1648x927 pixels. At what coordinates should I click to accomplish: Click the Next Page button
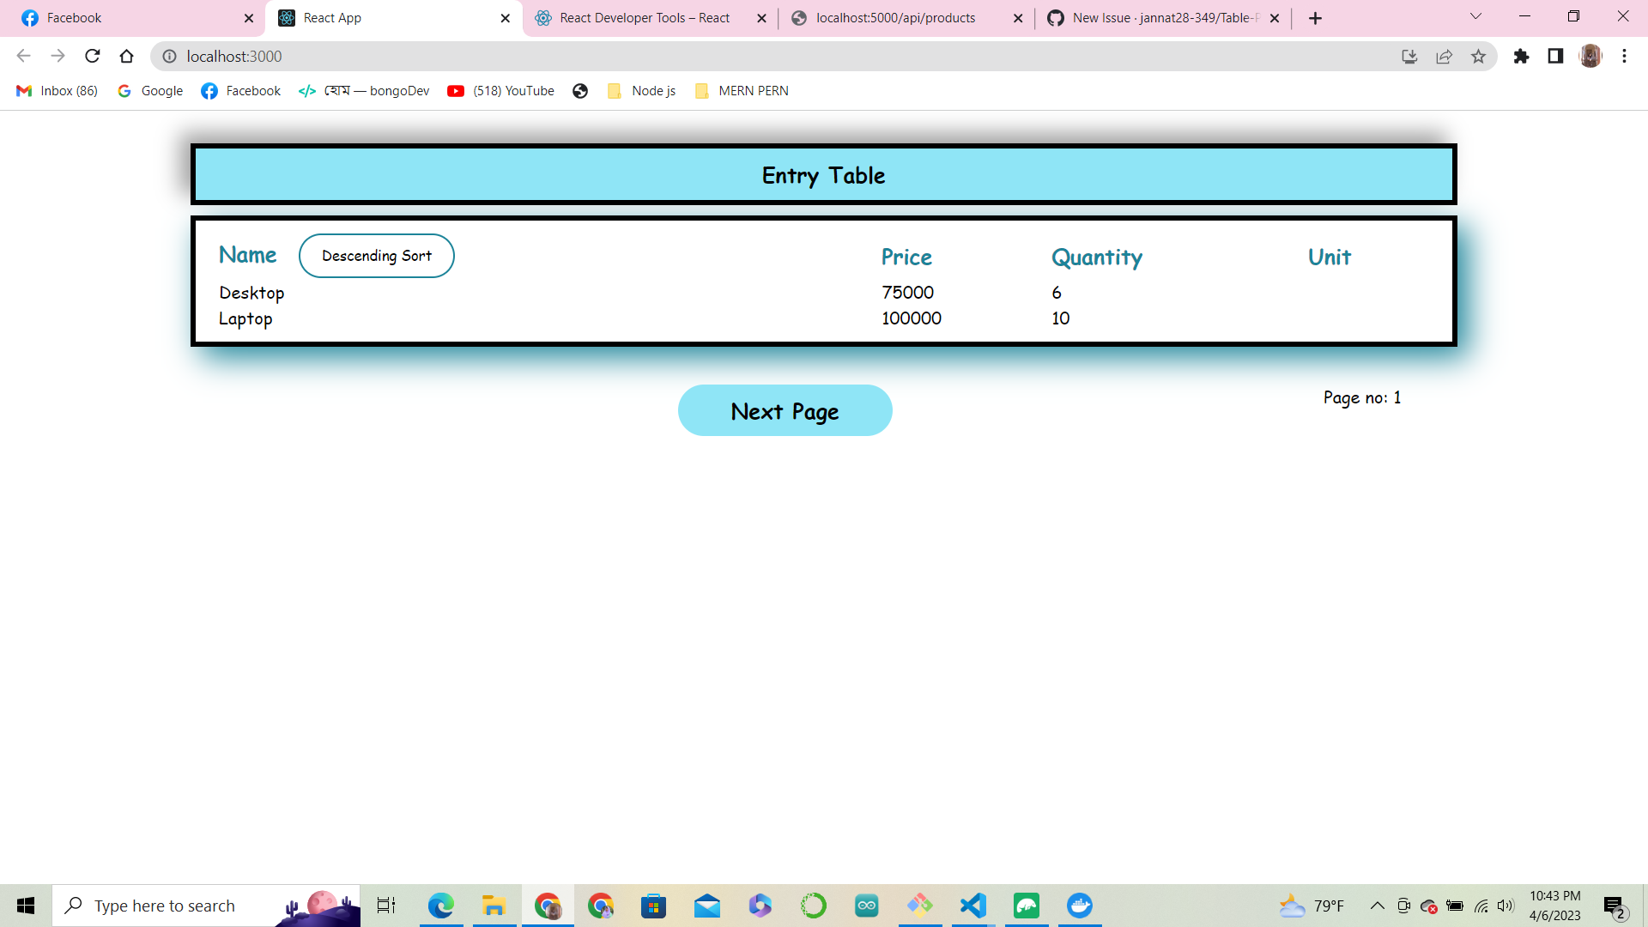785,410
